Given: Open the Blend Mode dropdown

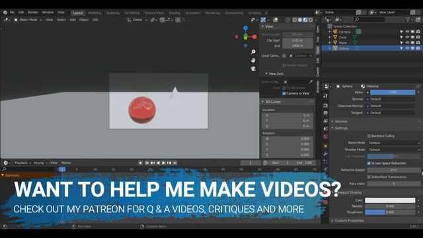Looking at the screenshot, I should click(x=394, y=143).
